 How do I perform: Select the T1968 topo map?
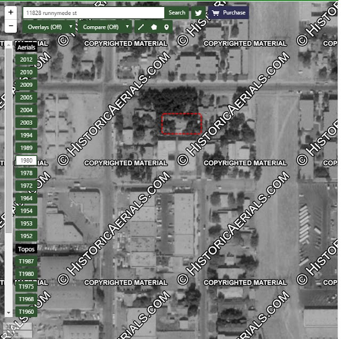(x=26, y=299)
